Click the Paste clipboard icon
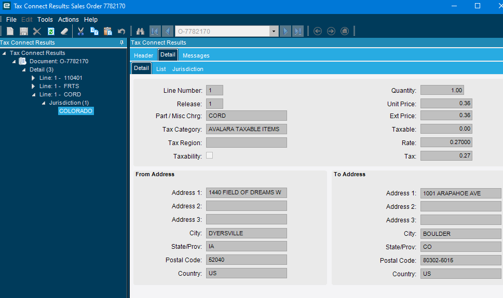 coord(108,31)
